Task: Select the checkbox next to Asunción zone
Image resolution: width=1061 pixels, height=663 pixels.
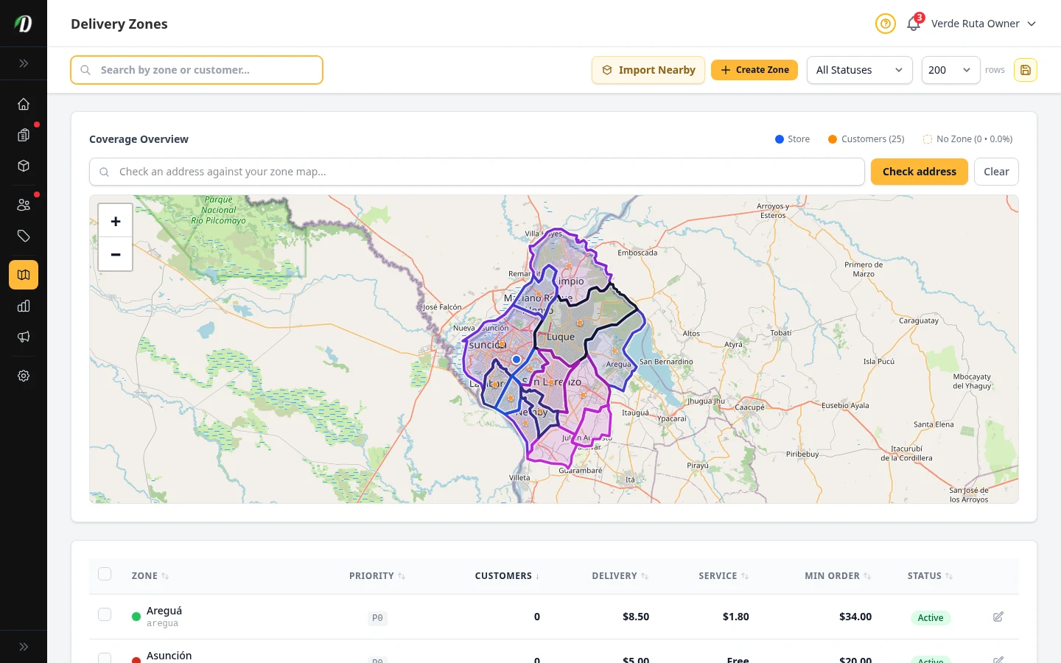Action: click(105, 659)
